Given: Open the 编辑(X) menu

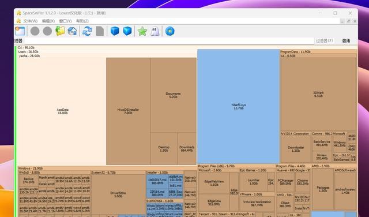Looking at the screenshot, I should (x=48, y=21).
